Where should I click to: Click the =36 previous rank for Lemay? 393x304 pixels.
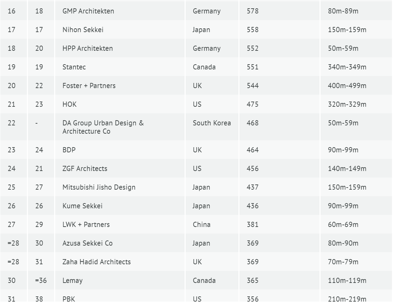point(41,281)
